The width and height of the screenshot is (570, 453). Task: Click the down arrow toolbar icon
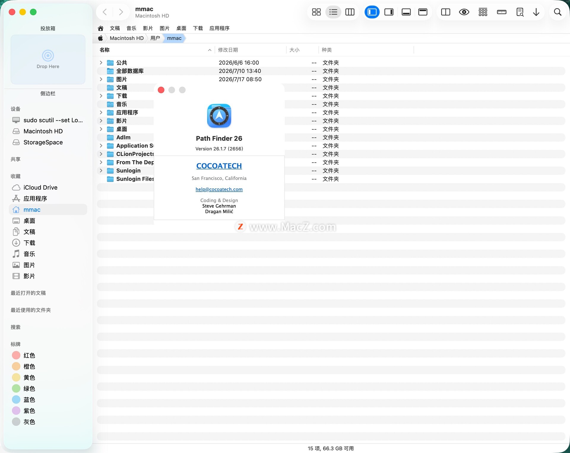pos(536,12)
